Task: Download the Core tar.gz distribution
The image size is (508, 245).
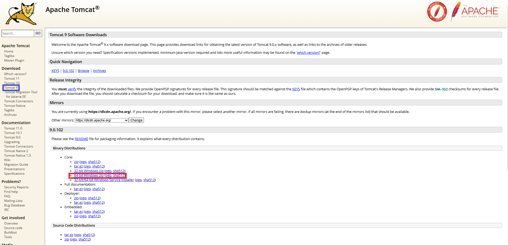Action: 78,166
